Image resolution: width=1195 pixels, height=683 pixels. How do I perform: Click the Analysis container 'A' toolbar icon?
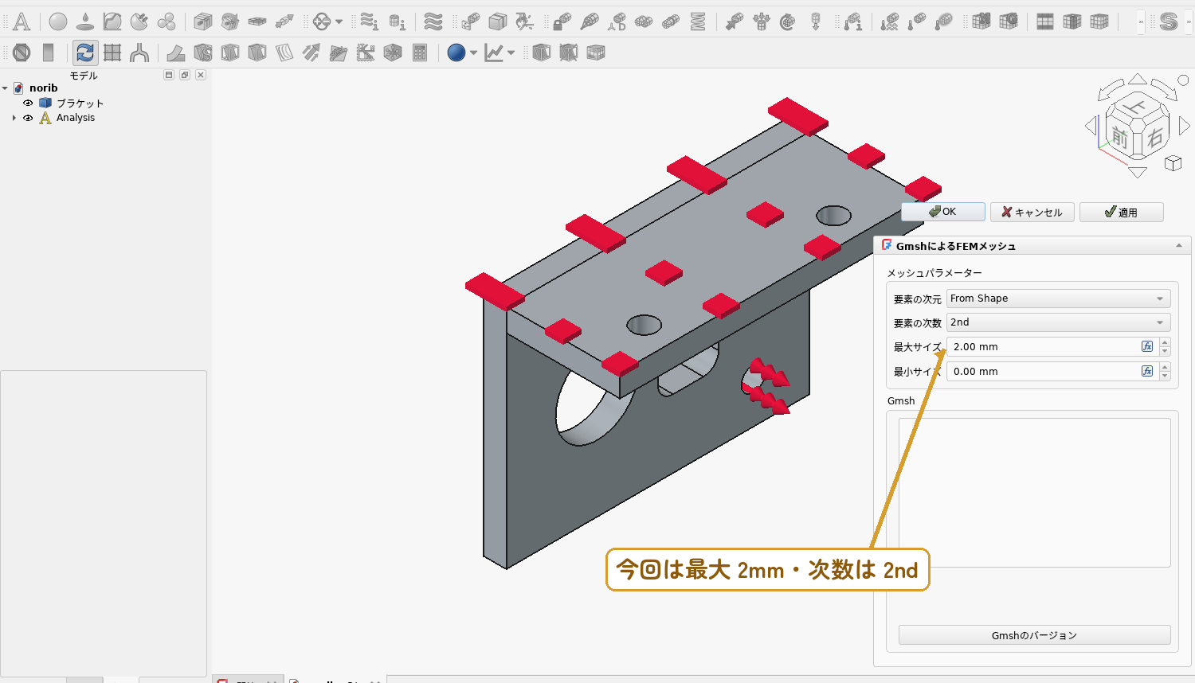[x=22, y=21]
